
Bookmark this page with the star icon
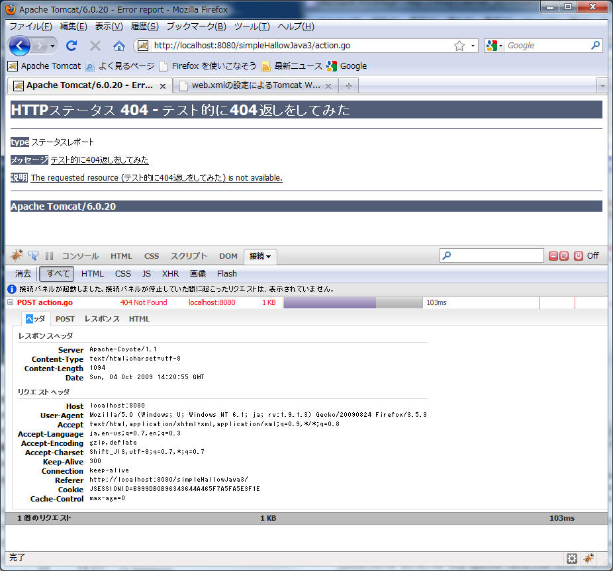[x=459, y=46]
